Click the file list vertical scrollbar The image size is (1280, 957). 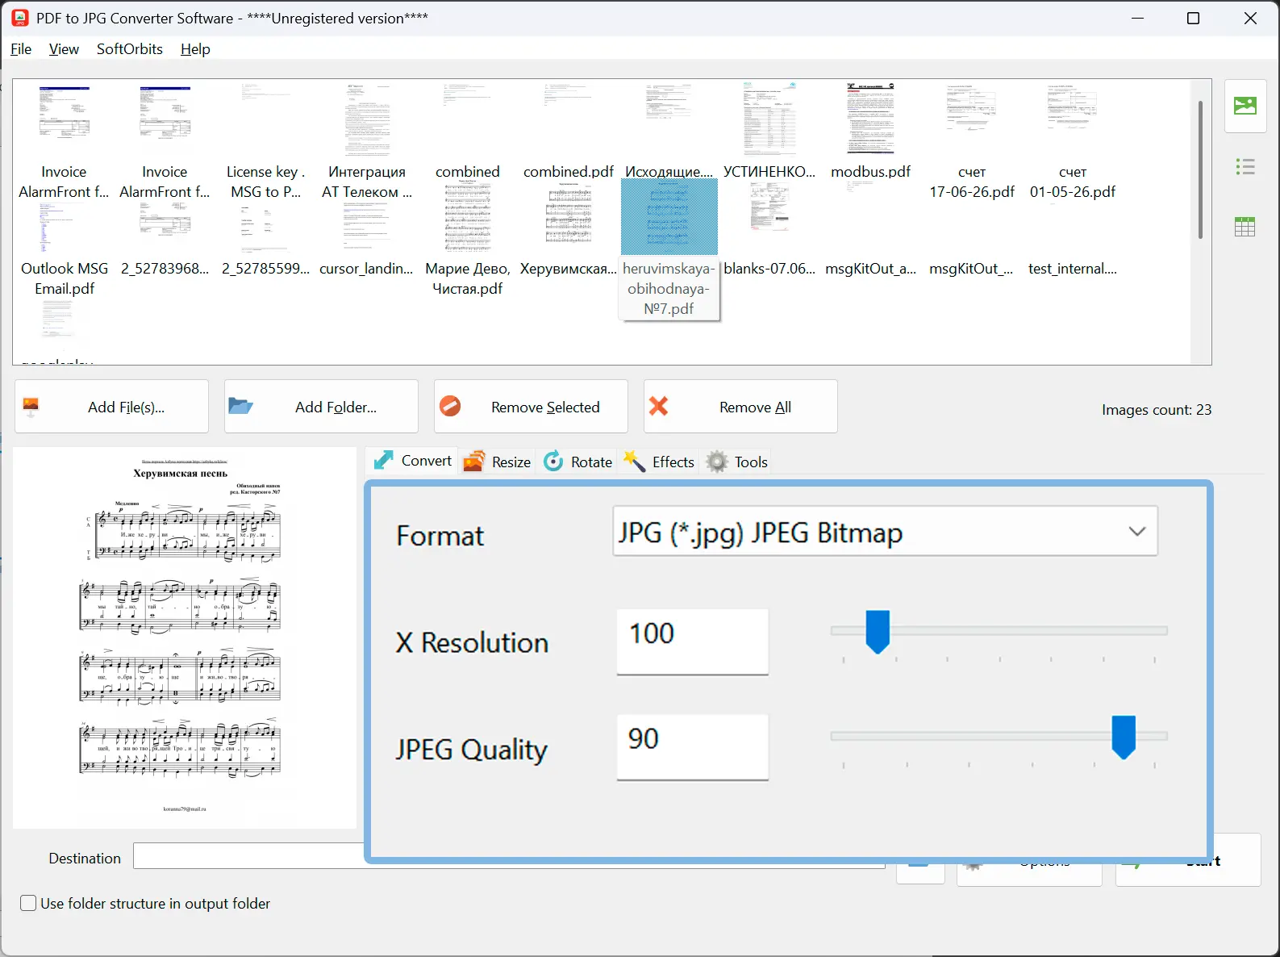point(1200,169)
